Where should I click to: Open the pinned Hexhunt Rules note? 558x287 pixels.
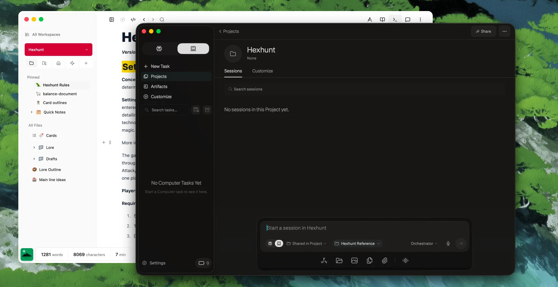tap(62, 85)
